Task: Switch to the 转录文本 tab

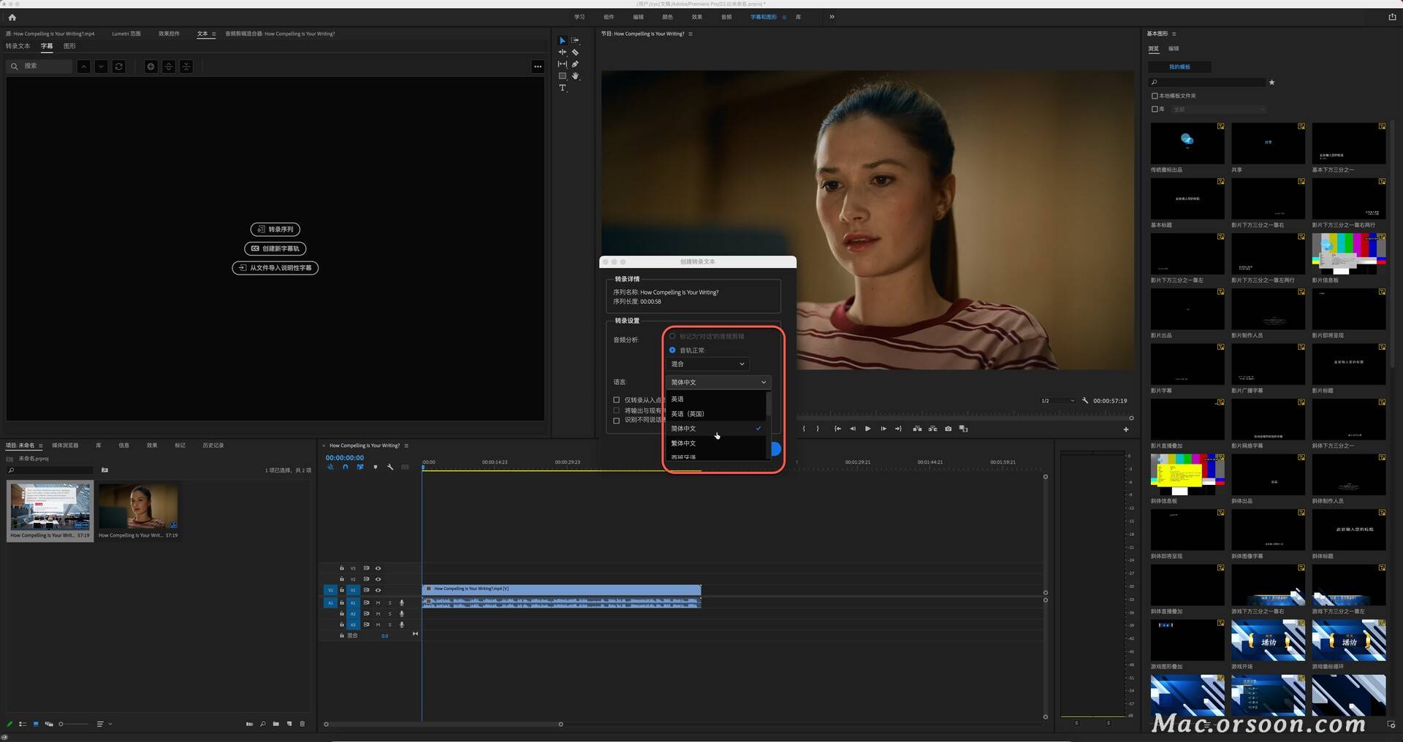Action: (18, 46)
